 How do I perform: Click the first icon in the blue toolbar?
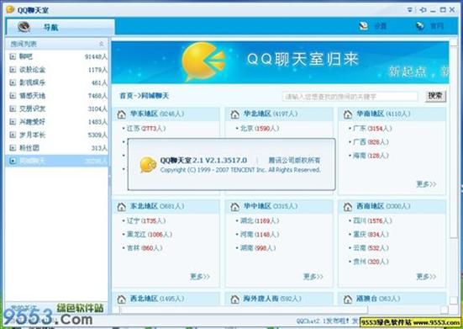coord(364,26)
